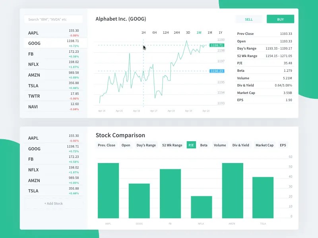Open TSLA in the top watchlist
This screenshot has width=318, height=238.
pos(54,85)
